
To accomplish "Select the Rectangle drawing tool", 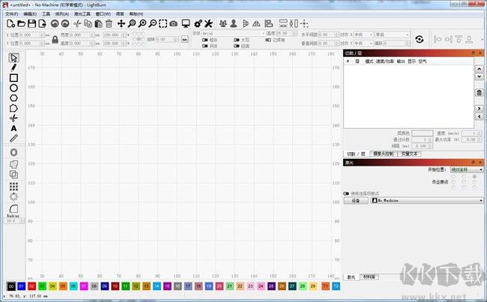I will coord(13,78).
